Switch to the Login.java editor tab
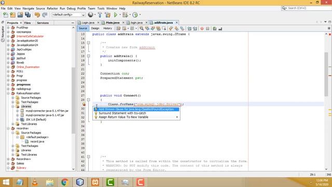 coord(88,23)
